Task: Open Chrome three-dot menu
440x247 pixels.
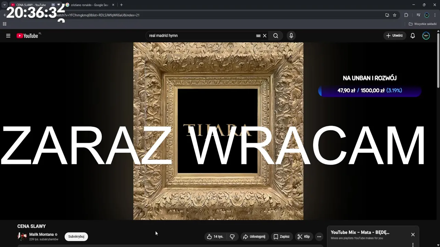Action: click(x=435, y=15)
